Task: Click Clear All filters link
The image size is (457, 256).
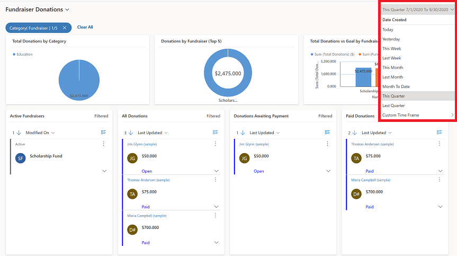Action: point(85,27)
